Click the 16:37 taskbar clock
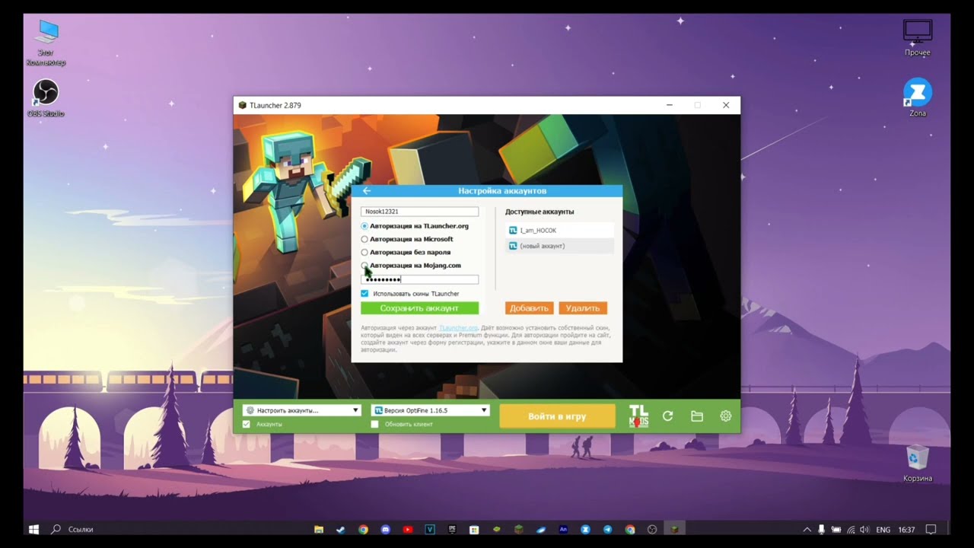 [906, 530]
